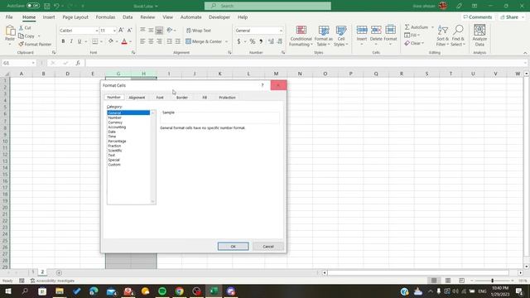Click OK in Format Cells dialog
This screenshot has height=298, width=530.
(x=233, y=247)
